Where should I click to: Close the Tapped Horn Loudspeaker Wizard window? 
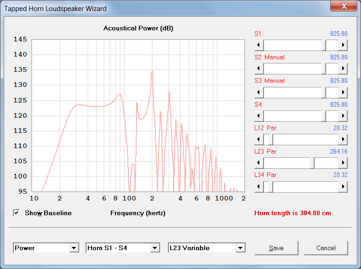point(344,6)
